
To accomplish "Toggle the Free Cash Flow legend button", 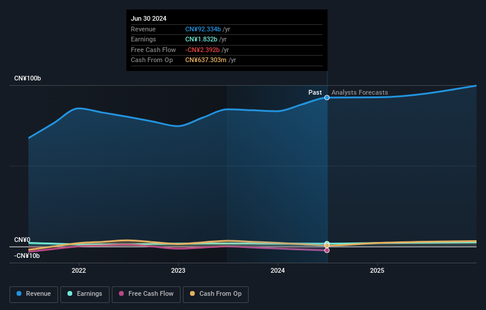I will pyautogui.click(x=146, y=294).
